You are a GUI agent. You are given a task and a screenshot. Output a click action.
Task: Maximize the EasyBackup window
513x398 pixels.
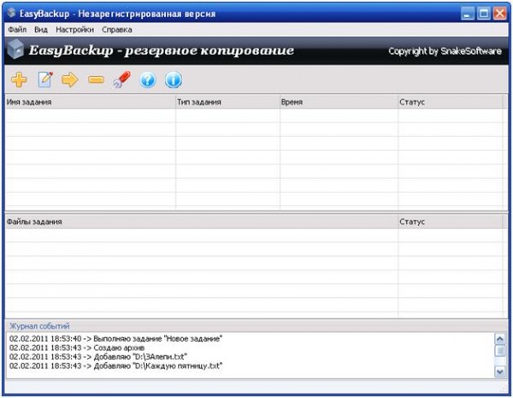(484, 14)
